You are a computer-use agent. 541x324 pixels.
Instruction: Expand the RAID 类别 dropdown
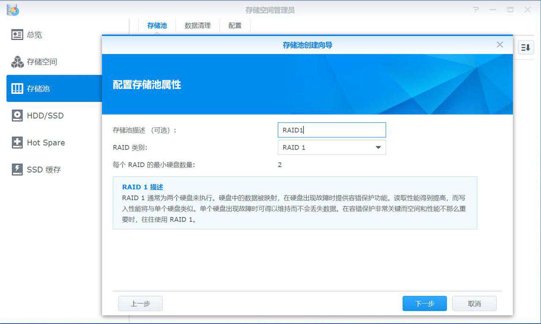[x=332, y=147]
